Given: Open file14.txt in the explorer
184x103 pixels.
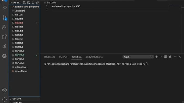Looking at the screenshot, I should click(24, 63).
